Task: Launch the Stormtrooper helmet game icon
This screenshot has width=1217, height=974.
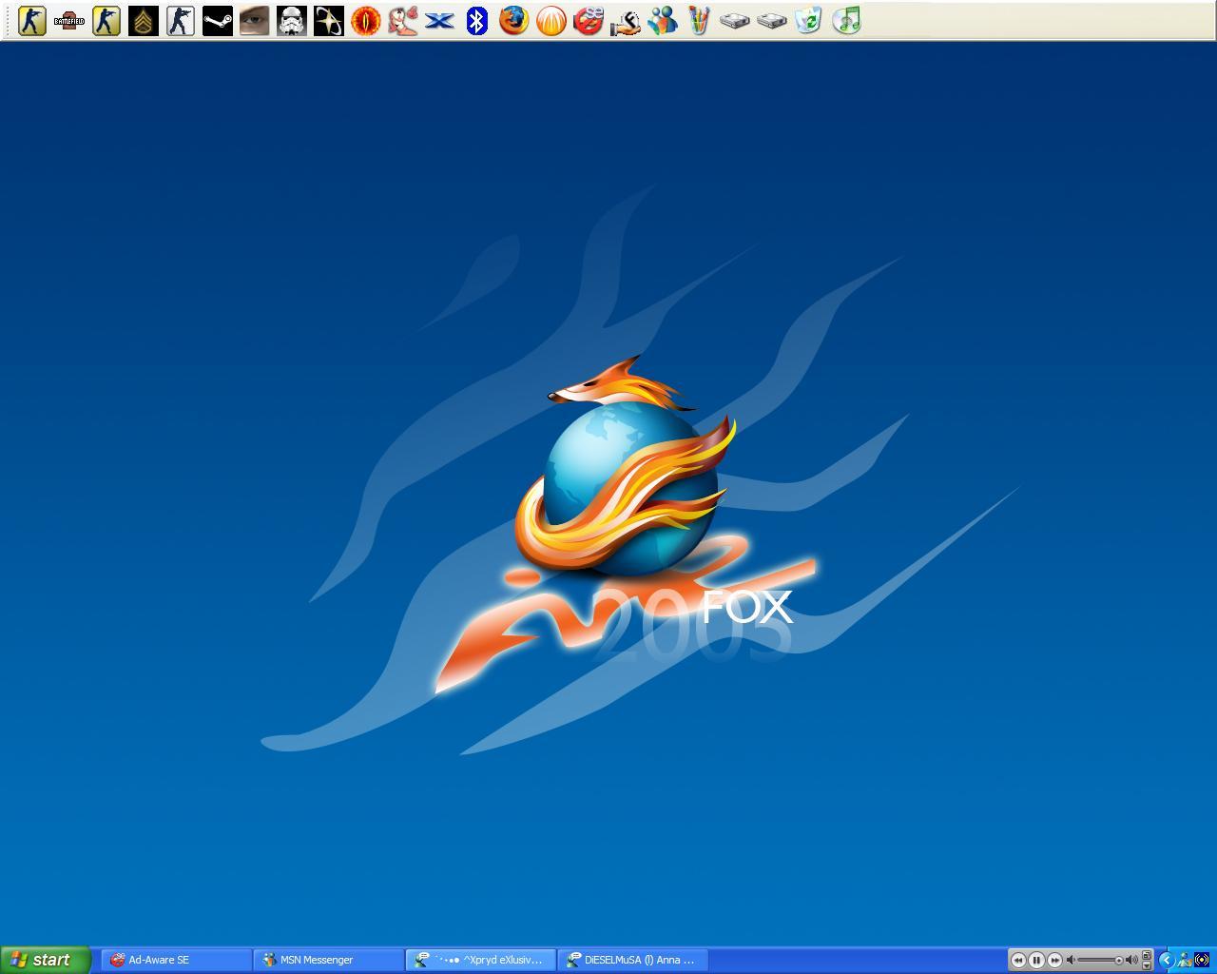Action: [x=291, y=21]
